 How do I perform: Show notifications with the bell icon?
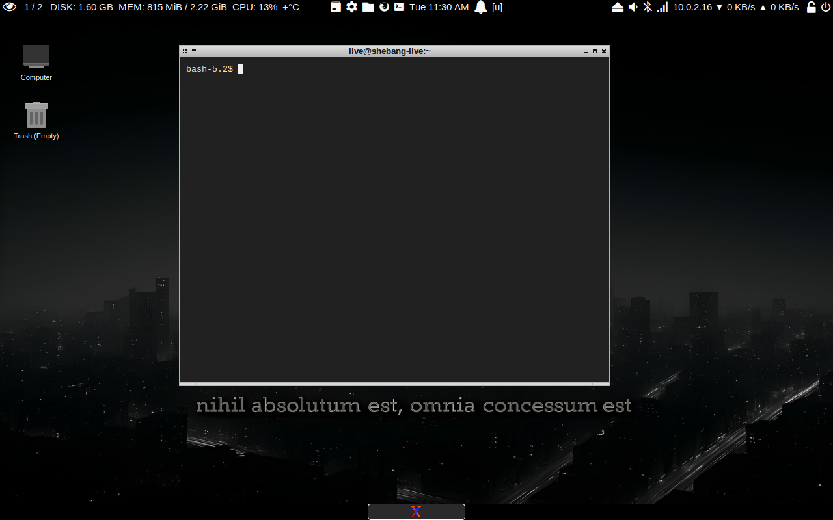coord(481,7)
